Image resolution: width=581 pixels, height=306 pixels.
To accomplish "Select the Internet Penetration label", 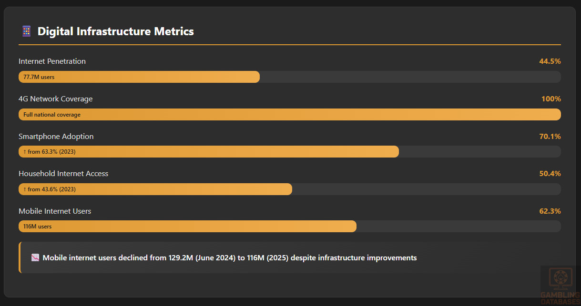I will tap(52, 61).
